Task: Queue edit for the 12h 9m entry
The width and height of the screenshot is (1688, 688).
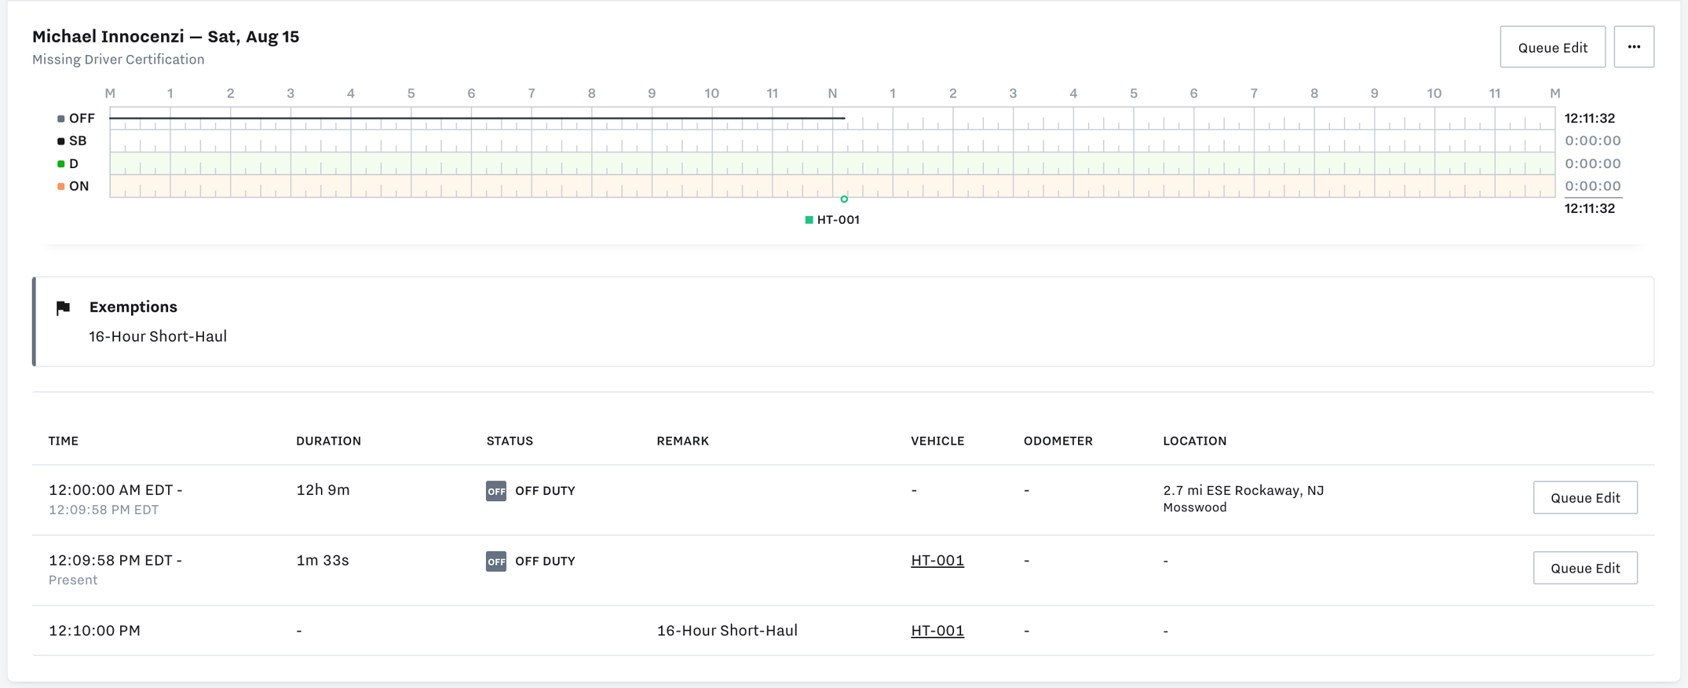Action: pos(1584,498)
